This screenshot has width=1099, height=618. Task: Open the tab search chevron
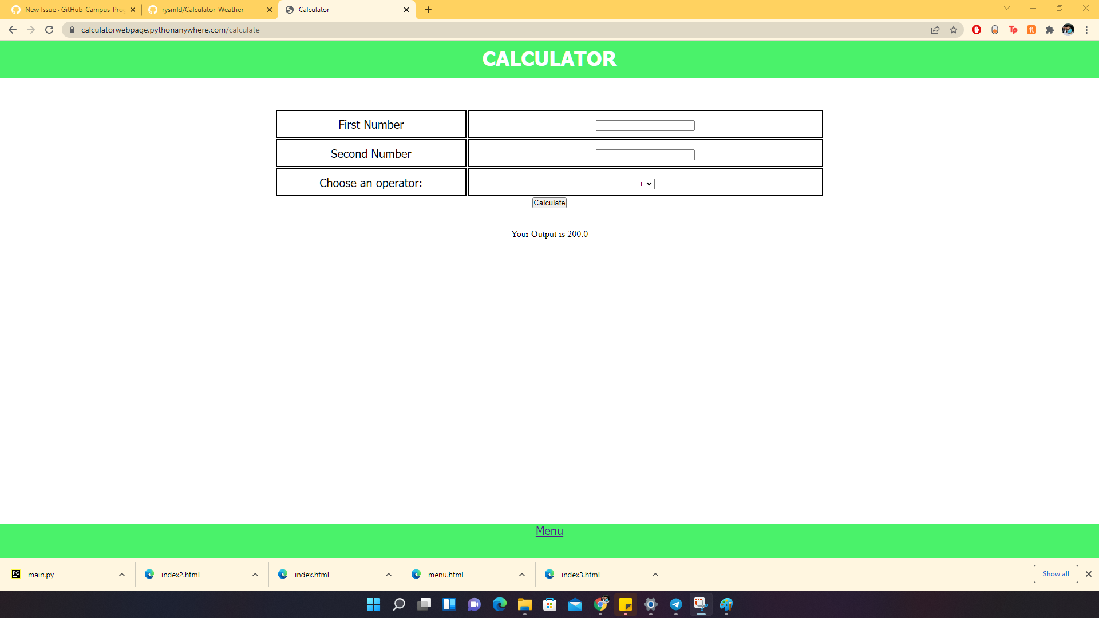pos(1007,8)
